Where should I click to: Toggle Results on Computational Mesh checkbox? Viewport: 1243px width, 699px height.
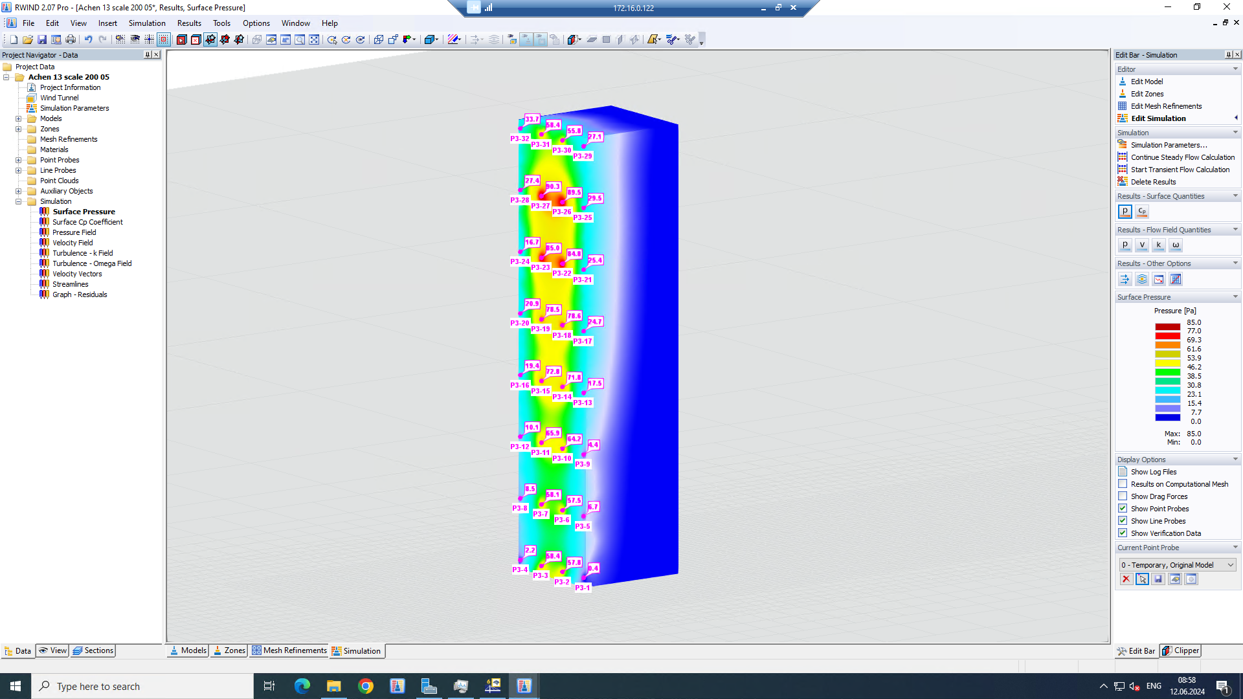pyautogui.click(x=1123, y=484)
